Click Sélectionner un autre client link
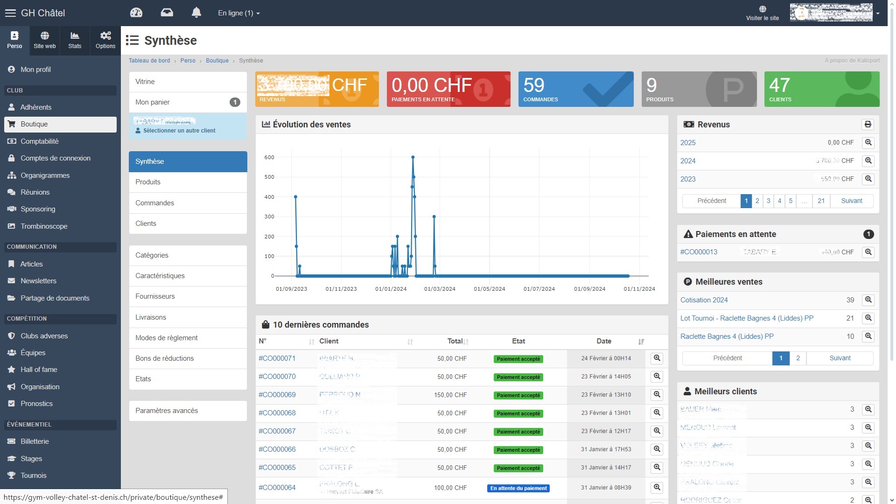The image size is (896, 504). tap(179, 131)
